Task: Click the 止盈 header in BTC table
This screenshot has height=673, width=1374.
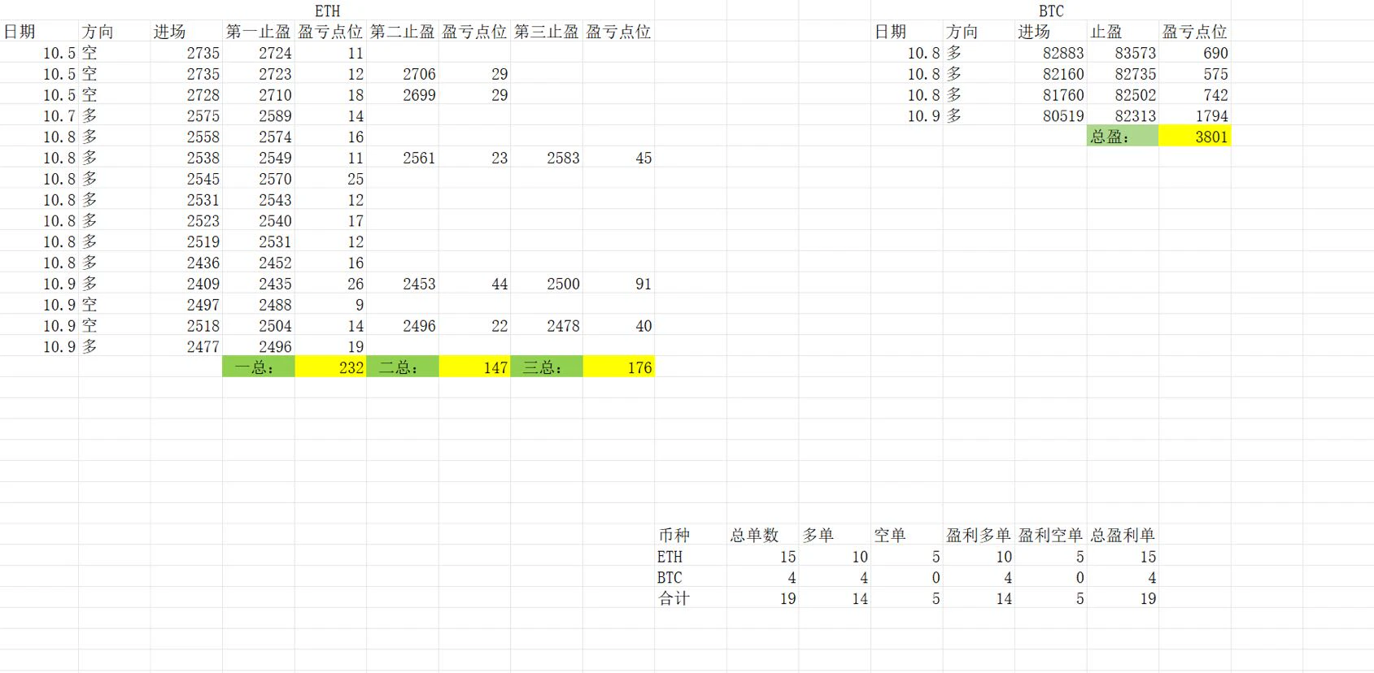Action: point(1123,32)
